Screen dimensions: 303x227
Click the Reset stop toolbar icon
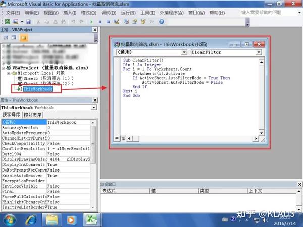tap(108, 21)
